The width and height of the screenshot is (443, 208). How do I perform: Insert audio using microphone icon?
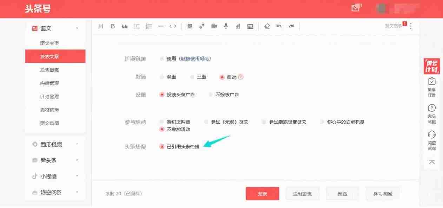point(226,26)
